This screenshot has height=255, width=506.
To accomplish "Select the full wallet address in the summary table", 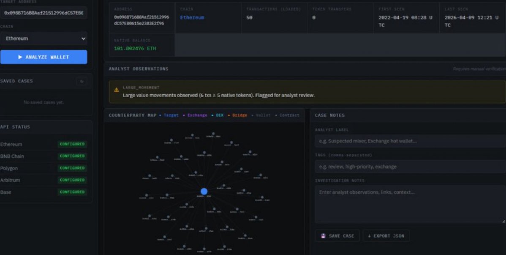I will click(141, 20).
